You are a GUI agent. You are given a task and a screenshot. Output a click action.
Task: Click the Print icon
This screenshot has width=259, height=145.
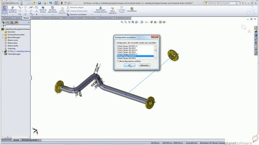45,3
